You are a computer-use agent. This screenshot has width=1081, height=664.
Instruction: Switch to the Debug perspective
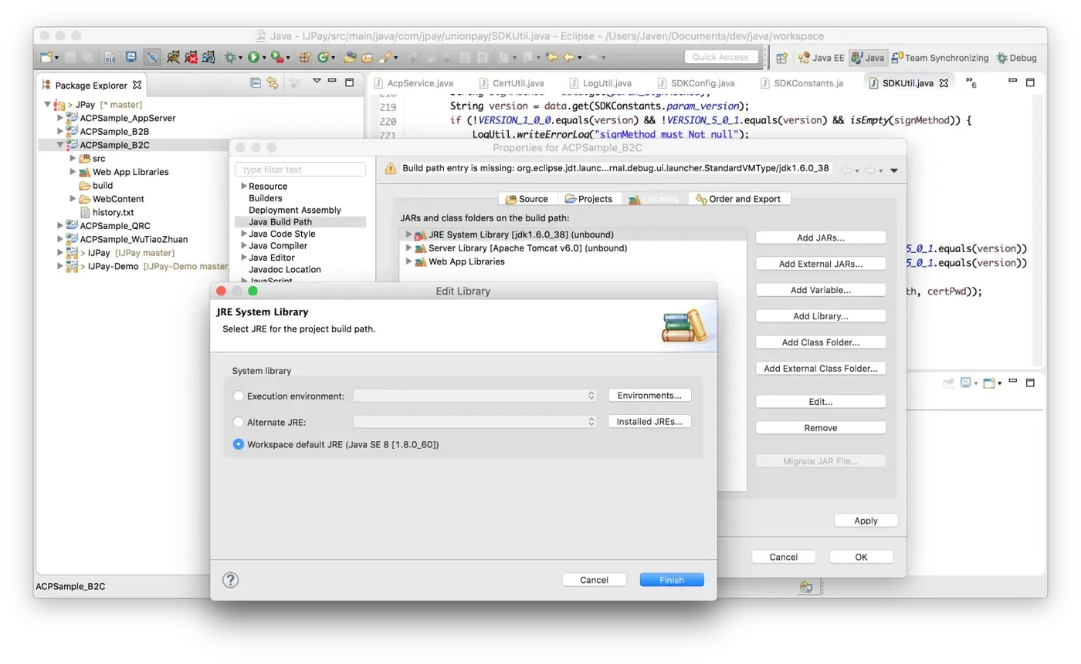(x=1016, y=58)
